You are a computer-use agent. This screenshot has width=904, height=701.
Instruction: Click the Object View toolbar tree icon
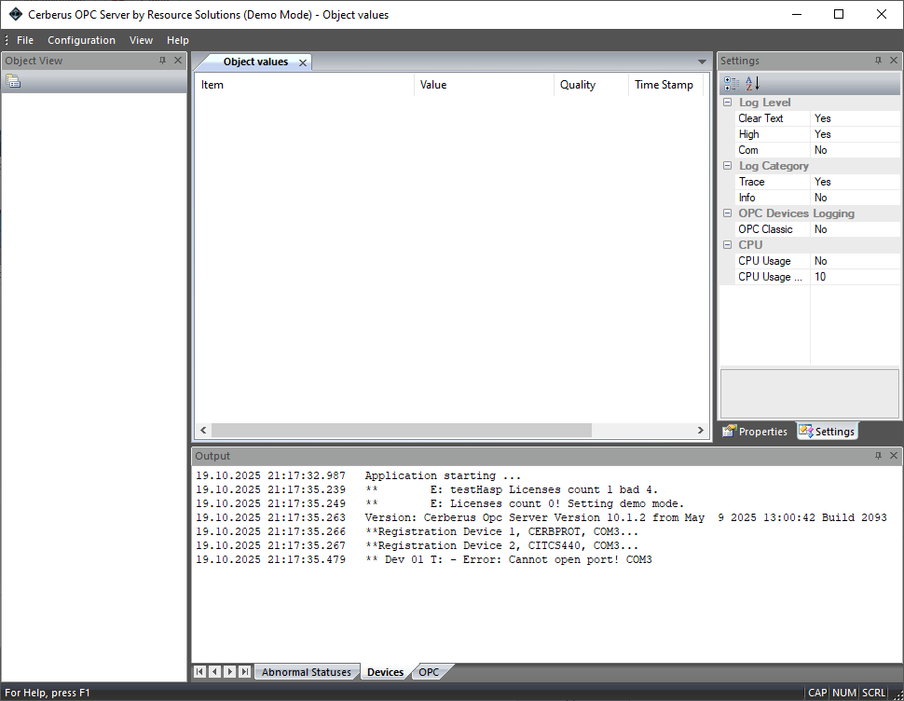13,81
